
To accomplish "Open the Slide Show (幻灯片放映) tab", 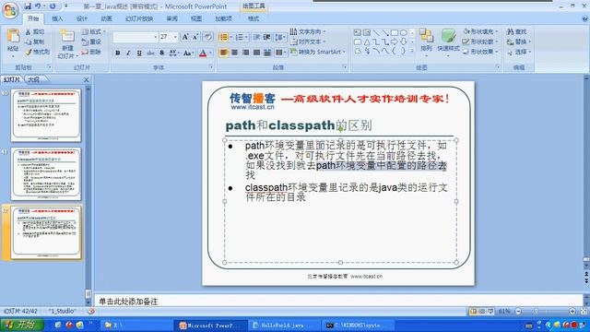I will coord(139,18).
